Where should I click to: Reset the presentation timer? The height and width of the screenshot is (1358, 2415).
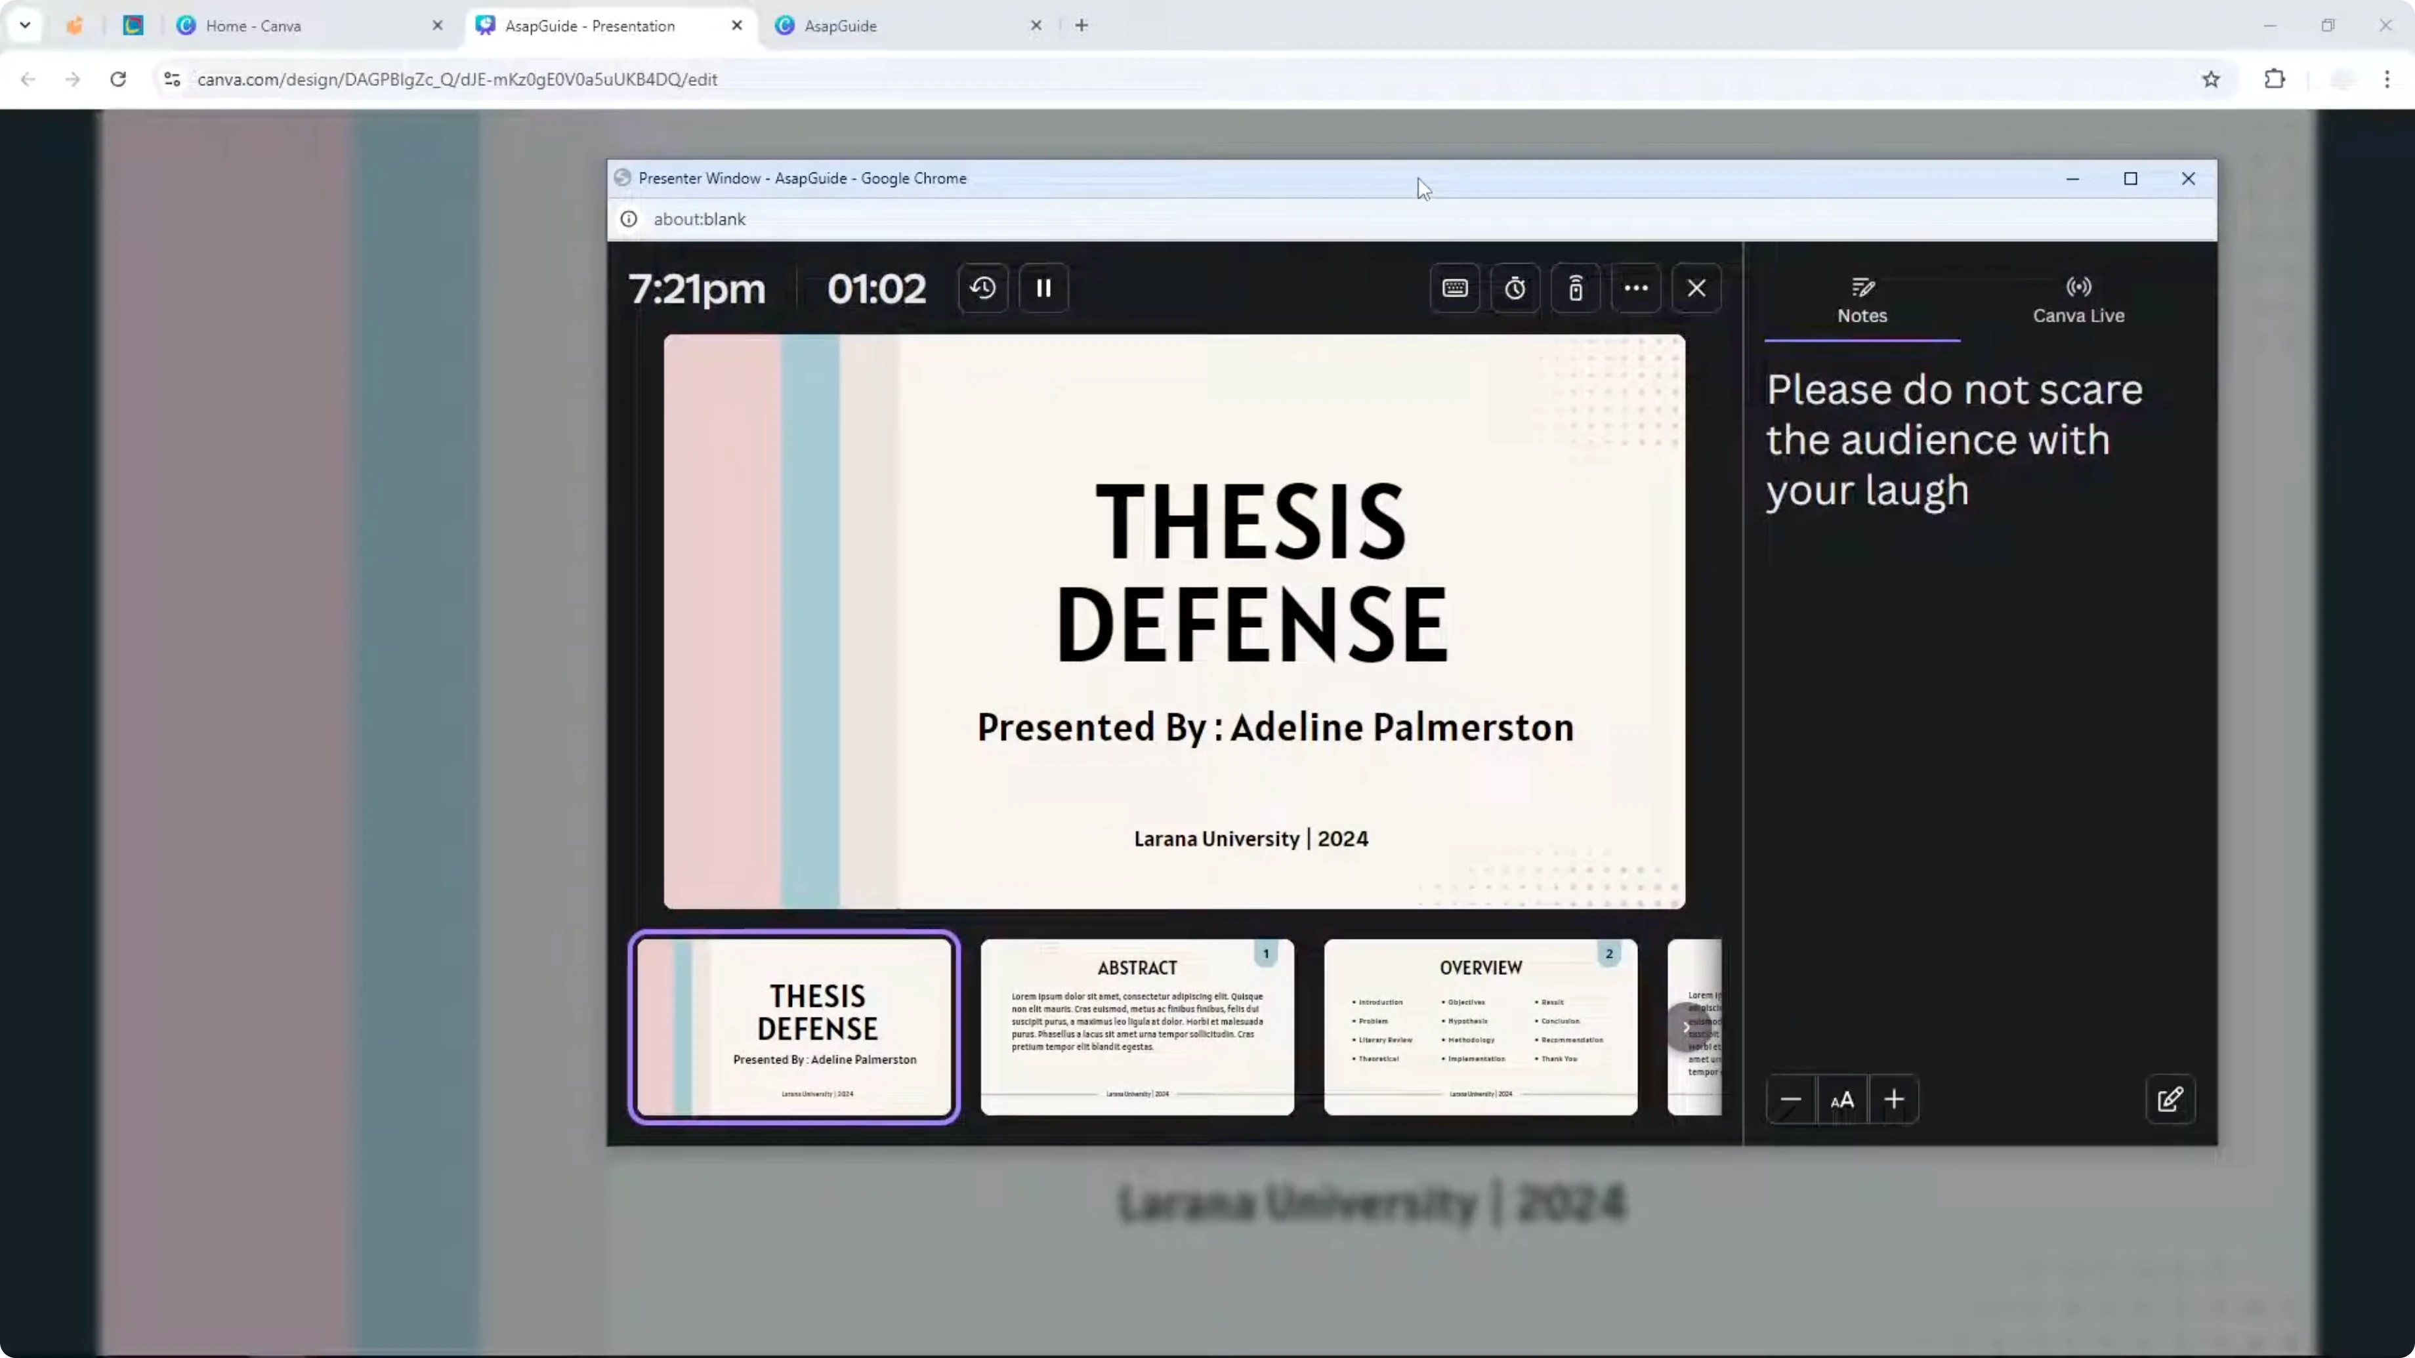click(982, 288)
